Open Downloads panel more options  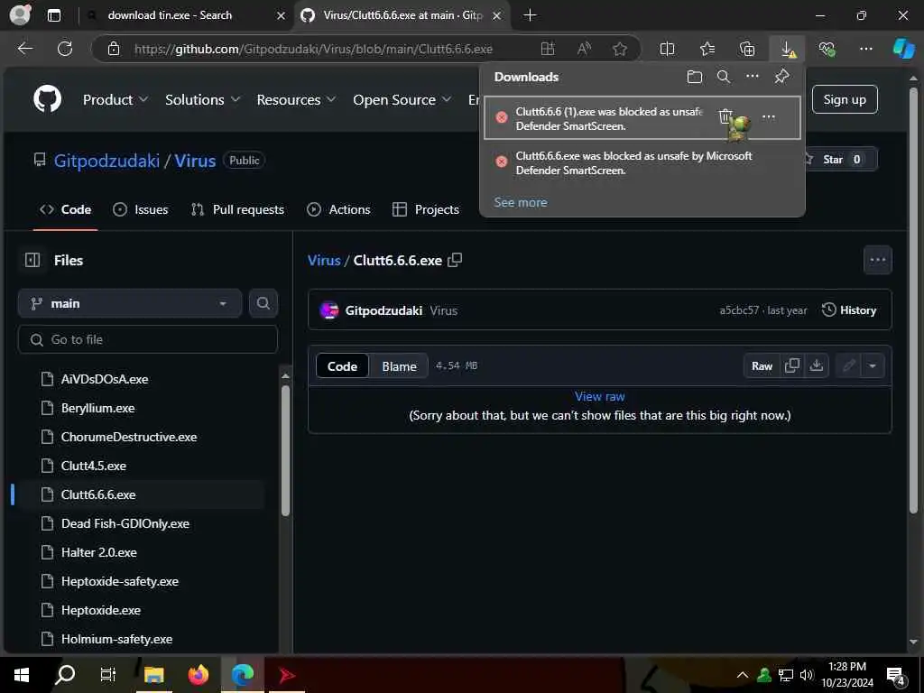point(752,76)
